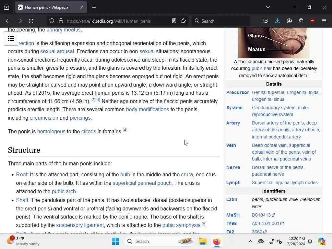This screenshot has width=332, height=249.
Task: Open the bulb link
Action: 125,175
